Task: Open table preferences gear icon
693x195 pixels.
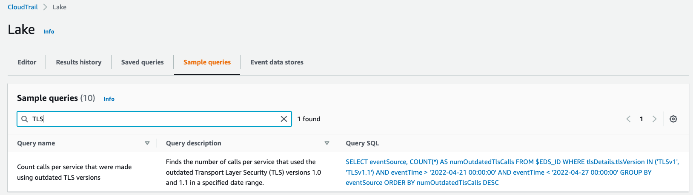Action: point(673,119)
